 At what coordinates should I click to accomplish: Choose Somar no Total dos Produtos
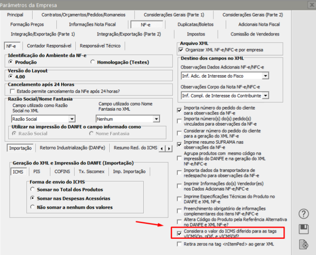click(x=33, y=189)
